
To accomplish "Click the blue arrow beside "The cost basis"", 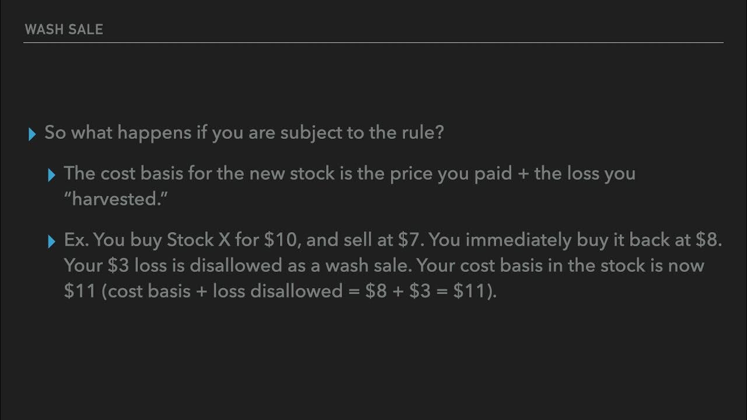I will pyautogui.click(x=51, y=175).
